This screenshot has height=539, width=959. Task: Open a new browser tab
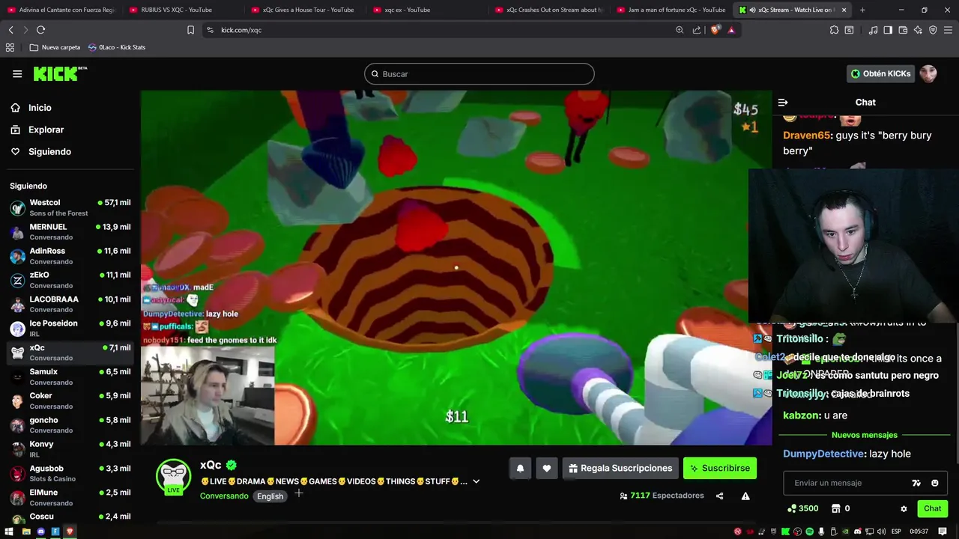pos(862,10)
